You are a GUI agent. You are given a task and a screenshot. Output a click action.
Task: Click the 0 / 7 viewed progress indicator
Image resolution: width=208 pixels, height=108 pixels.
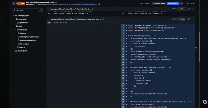coord(144,3)
